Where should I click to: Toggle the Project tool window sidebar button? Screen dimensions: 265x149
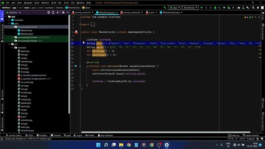pyautogui.click(x=2, y=16)
